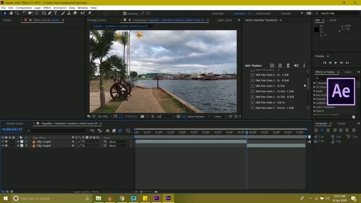Click the trash icon in Handy Seamless Transitions

(288, 65)
